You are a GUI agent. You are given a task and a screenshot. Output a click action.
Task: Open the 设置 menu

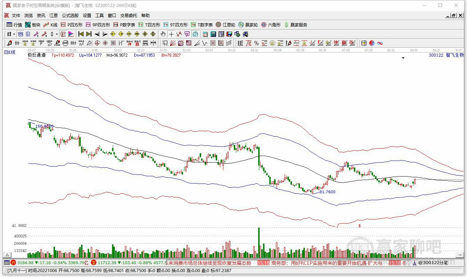(87, 16)
